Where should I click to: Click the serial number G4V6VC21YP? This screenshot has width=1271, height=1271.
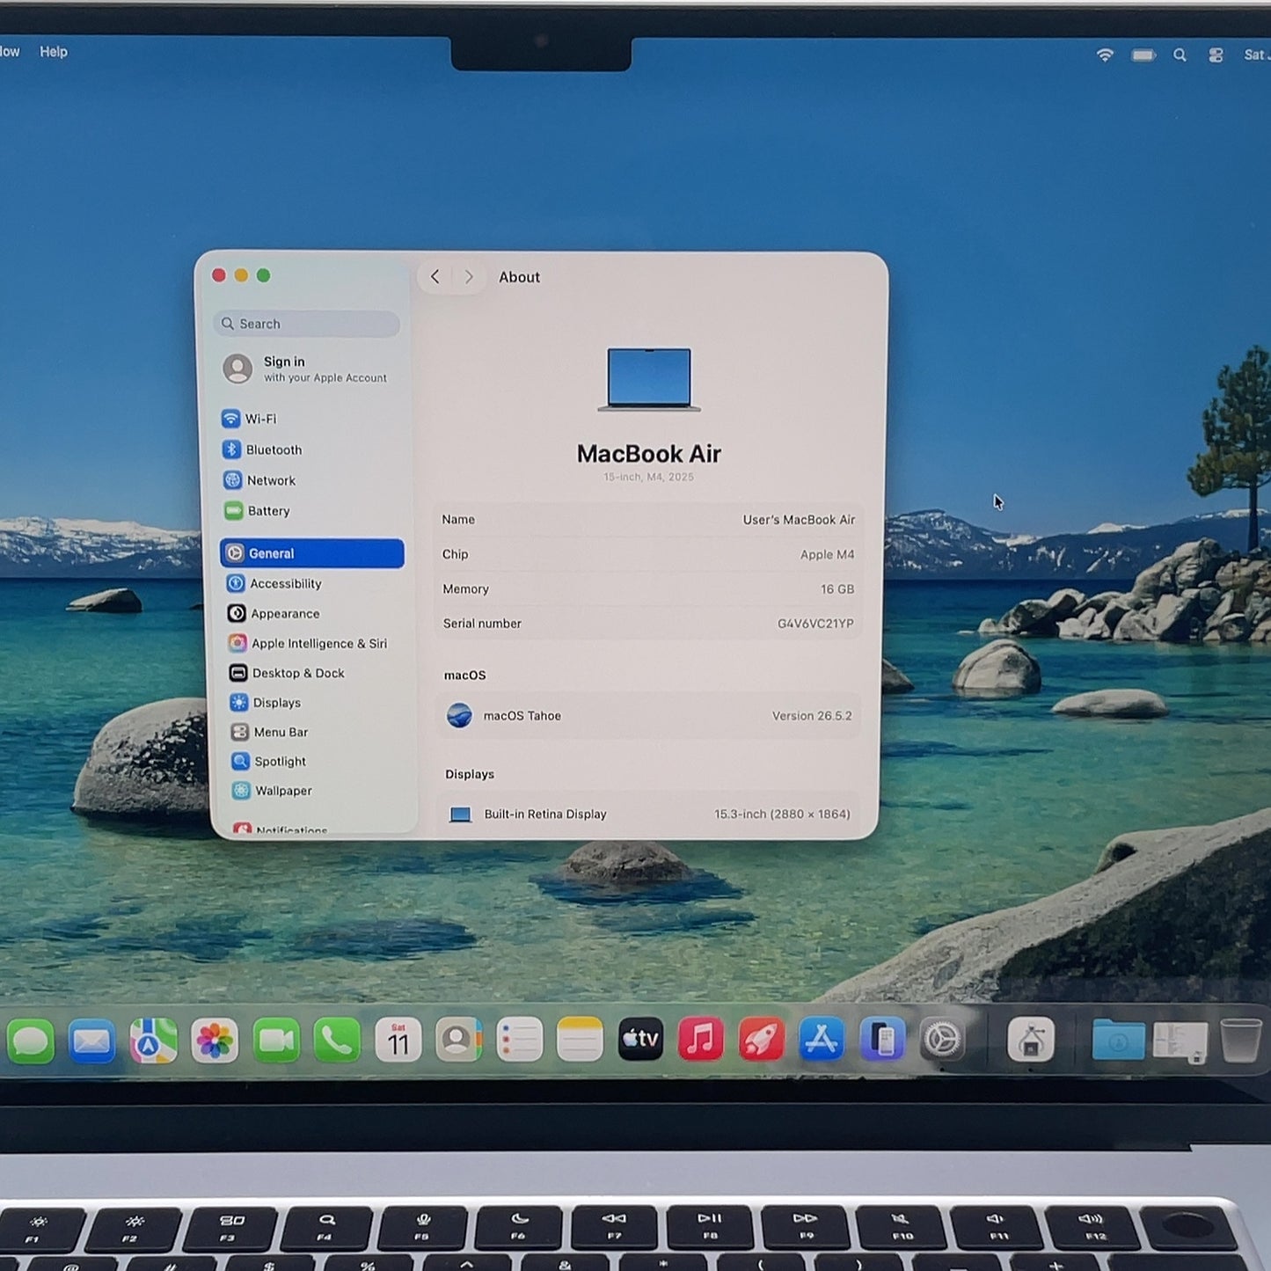click(815, 624)
